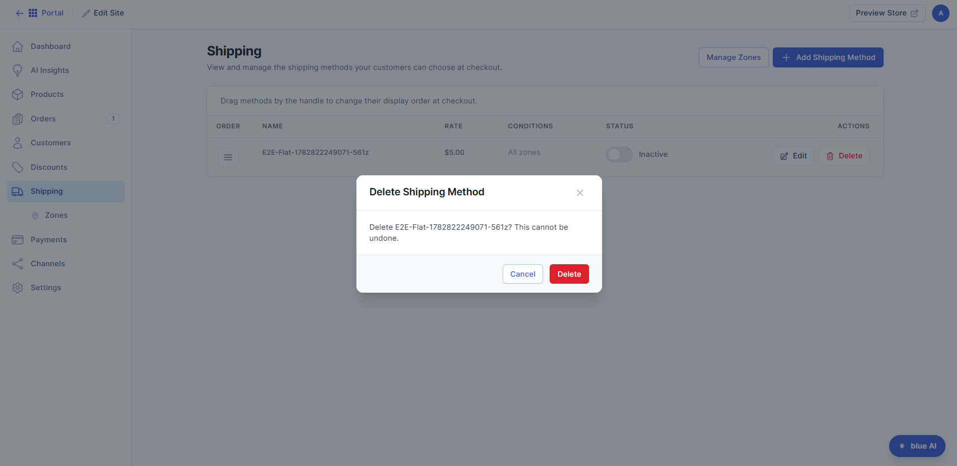
Task: Click the $5.00 rate value
Action: [454, 152]
